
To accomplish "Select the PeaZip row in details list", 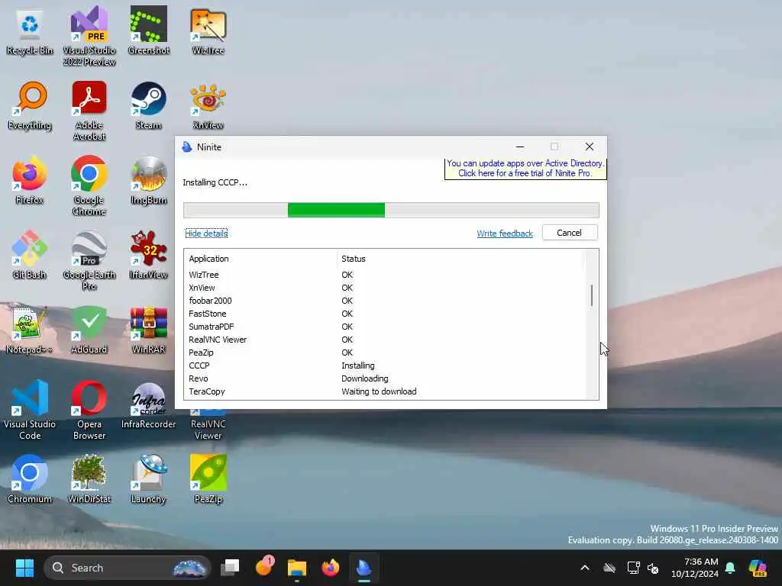I will 384,353.
